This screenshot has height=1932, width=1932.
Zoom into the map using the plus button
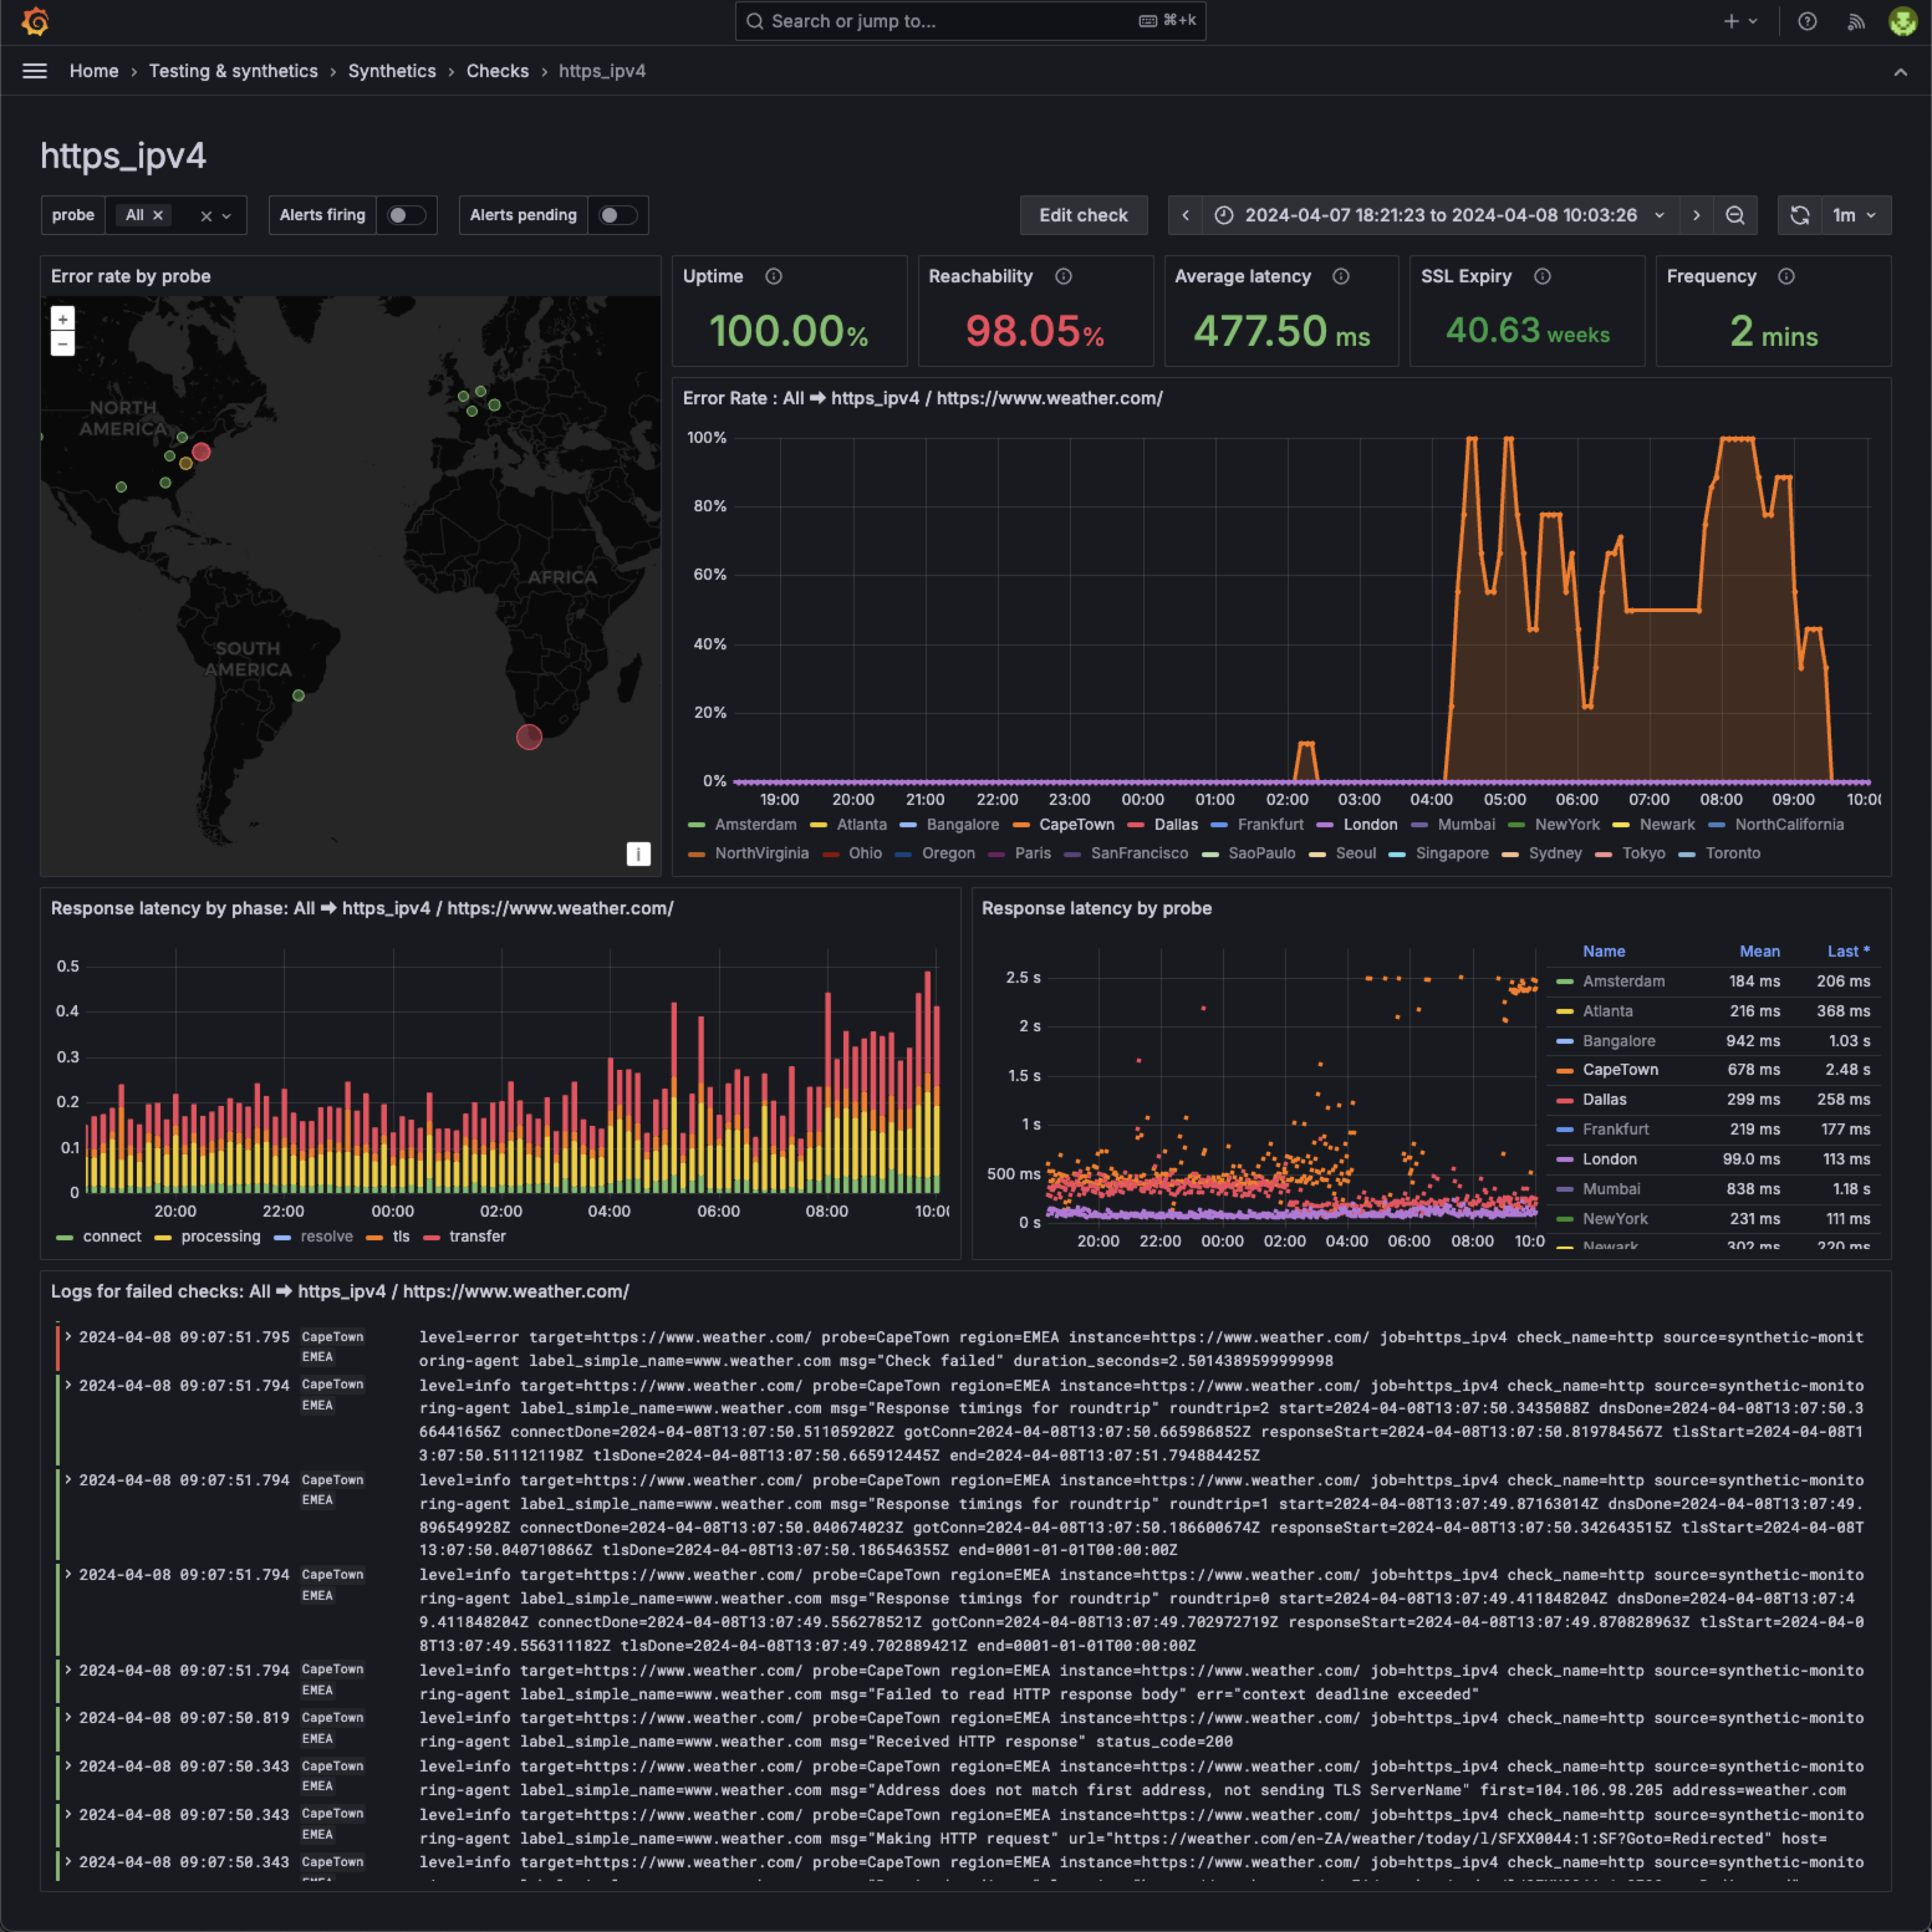(63, 319)
